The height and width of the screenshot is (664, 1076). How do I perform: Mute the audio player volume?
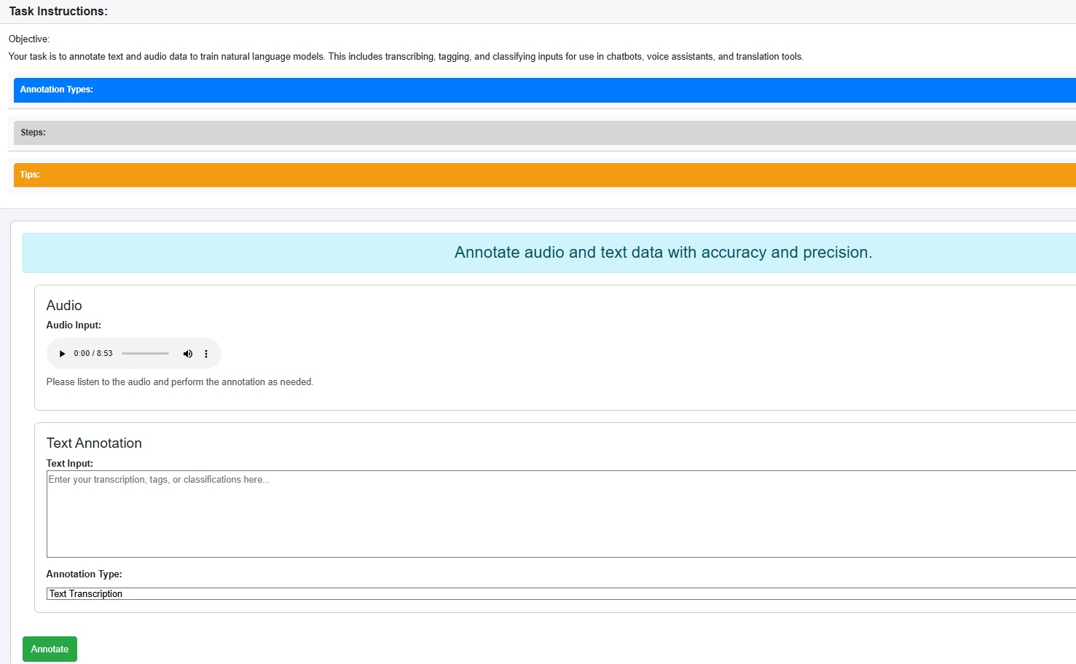point(188,354)
